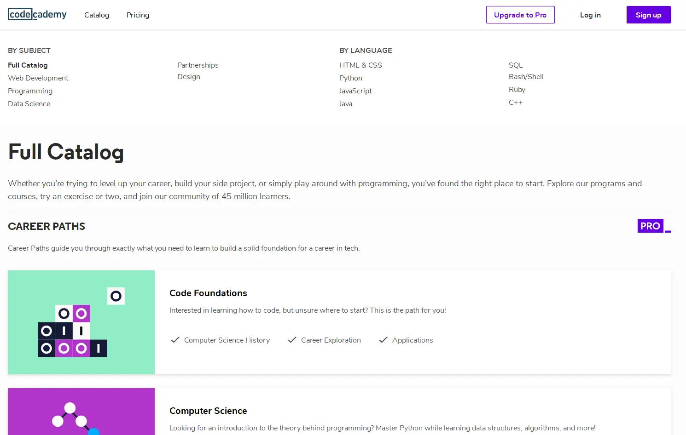Select Programming subject

point(30,91)
